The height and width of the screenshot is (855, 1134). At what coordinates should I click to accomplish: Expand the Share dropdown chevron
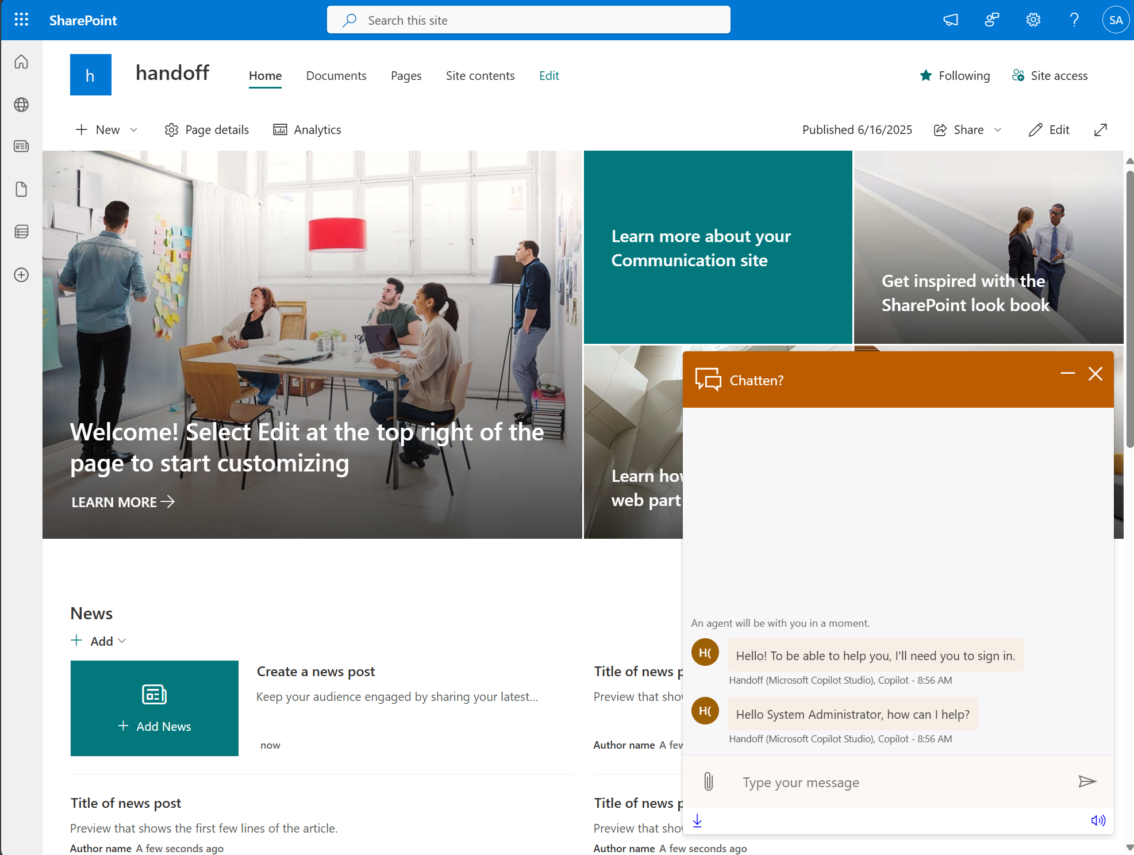[998, 130]
